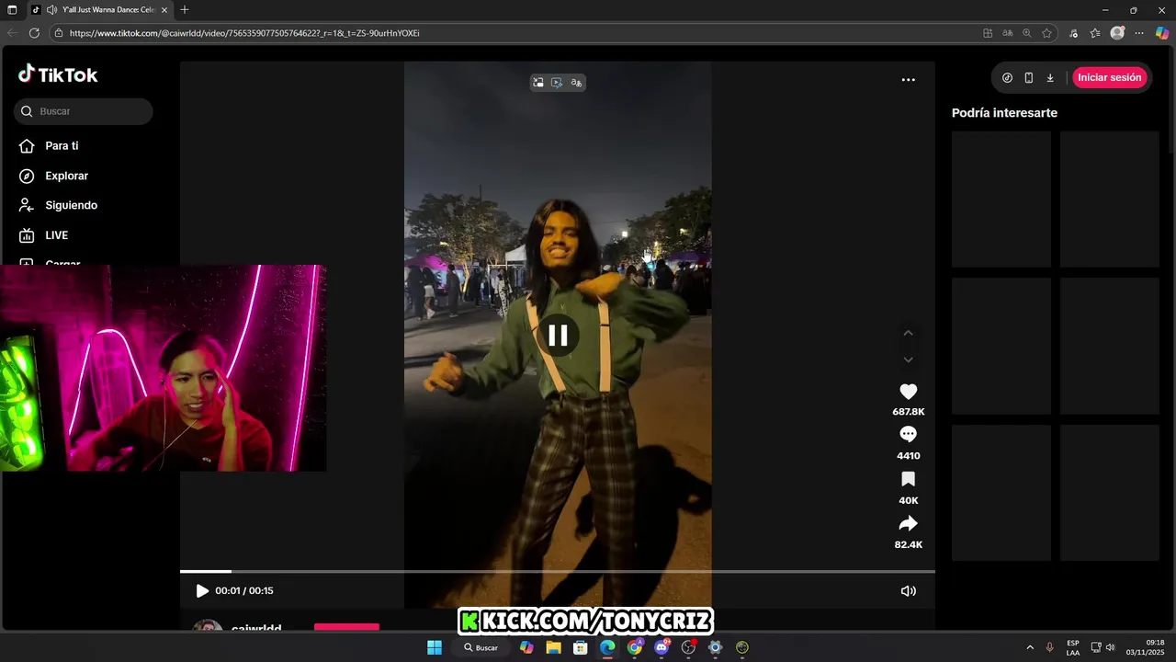Viewport: 1176px width, 662px height.
Task: Select the Y'all Just Wanna Dance tab
Action: tap(99, 10)
